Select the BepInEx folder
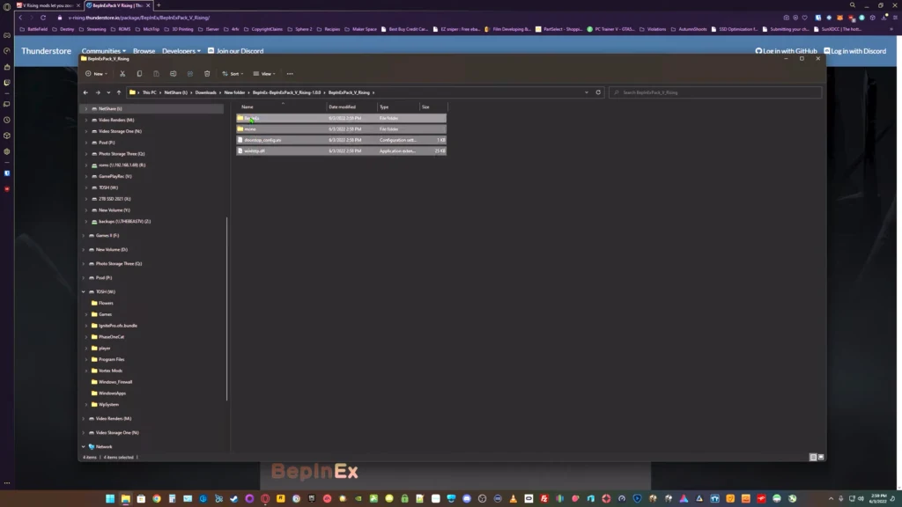Viewport: 902px width, 507px height. tap(341, 119)
